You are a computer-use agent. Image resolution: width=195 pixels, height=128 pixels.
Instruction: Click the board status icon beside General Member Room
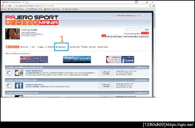pos(9,73)
